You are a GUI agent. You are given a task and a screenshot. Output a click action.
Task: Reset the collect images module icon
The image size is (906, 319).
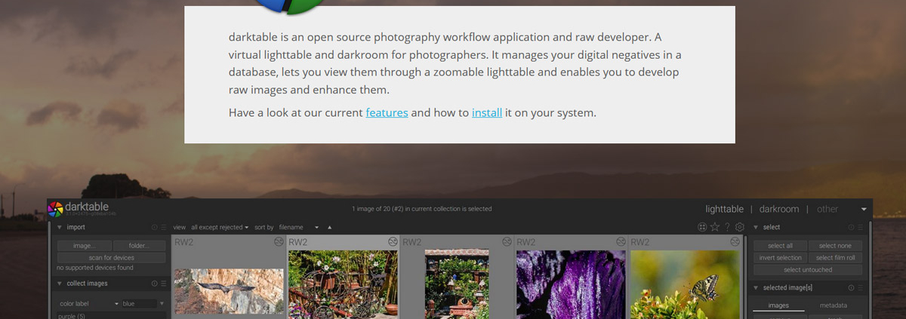tap(155, 284)
